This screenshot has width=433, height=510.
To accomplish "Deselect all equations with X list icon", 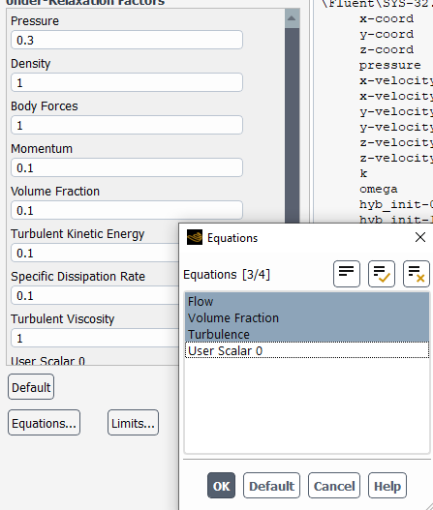I will [x=417, y=274].
